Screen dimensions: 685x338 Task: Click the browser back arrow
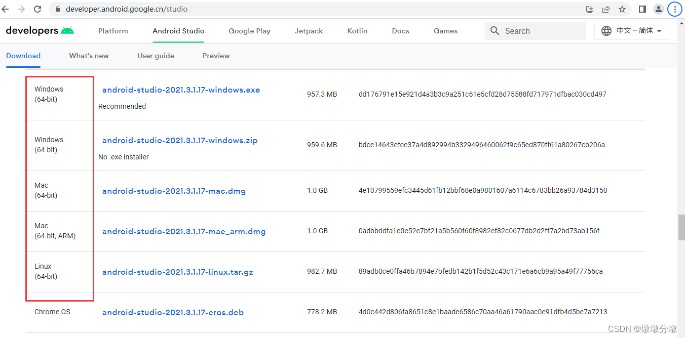coord(6,9)
